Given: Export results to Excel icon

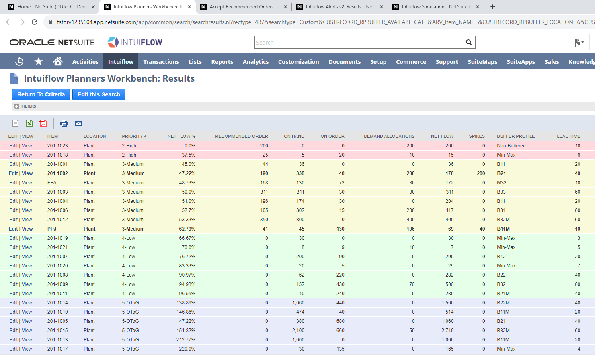Looking at the screenshot, I should click(29, 123).
